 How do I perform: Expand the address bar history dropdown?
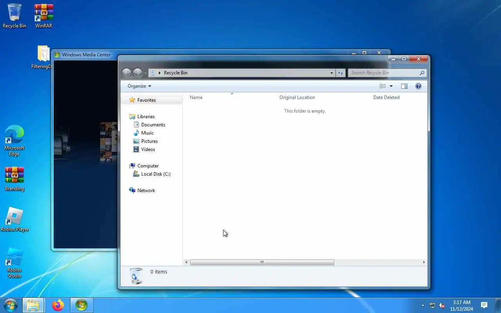332,73
